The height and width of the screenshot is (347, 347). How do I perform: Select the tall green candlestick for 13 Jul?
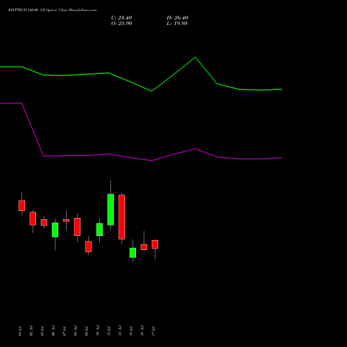click(x=110, y=210)
